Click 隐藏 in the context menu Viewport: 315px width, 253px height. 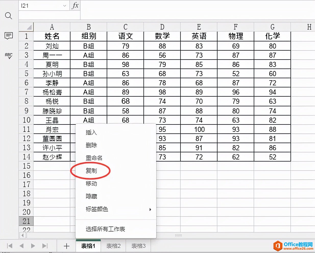click(91, 196)
